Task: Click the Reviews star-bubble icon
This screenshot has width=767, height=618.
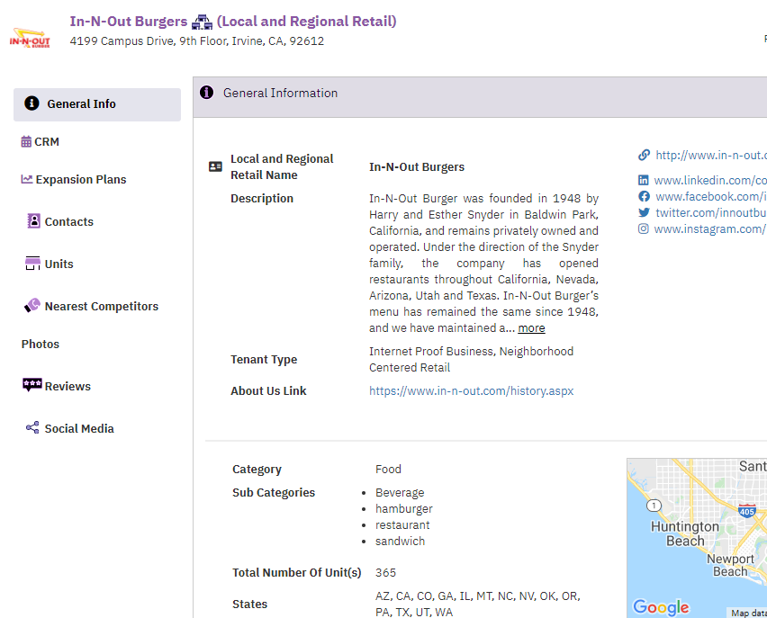Action: click(x=32, y=385)
